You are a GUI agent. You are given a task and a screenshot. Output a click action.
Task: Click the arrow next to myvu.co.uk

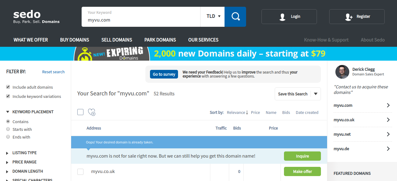(388, 120)
